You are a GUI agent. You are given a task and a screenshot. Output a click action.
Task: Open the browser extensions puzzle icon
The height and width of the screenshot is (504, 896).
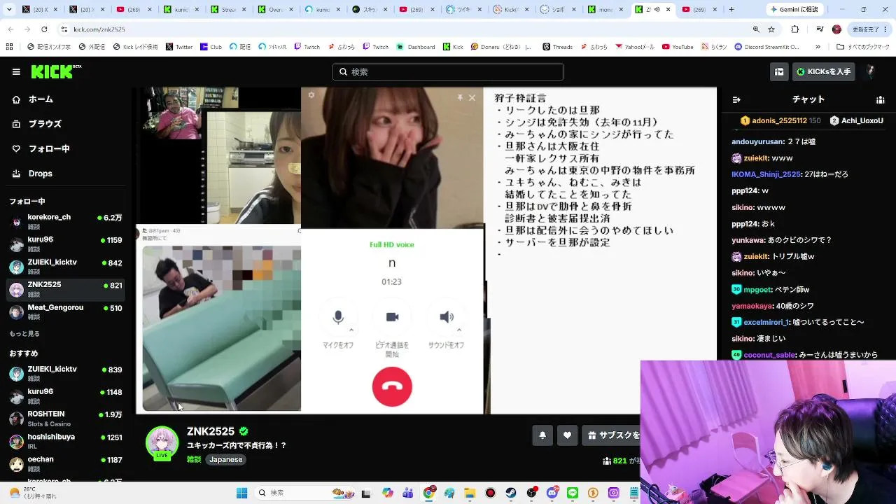click(x=795, y=29)
